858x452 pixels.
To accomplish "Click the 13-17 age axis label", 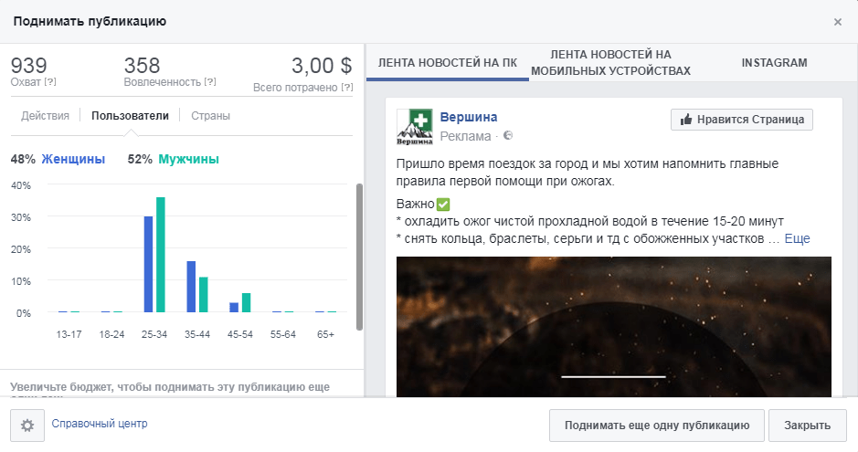I will pyautogui.click(x=69, y=334).
